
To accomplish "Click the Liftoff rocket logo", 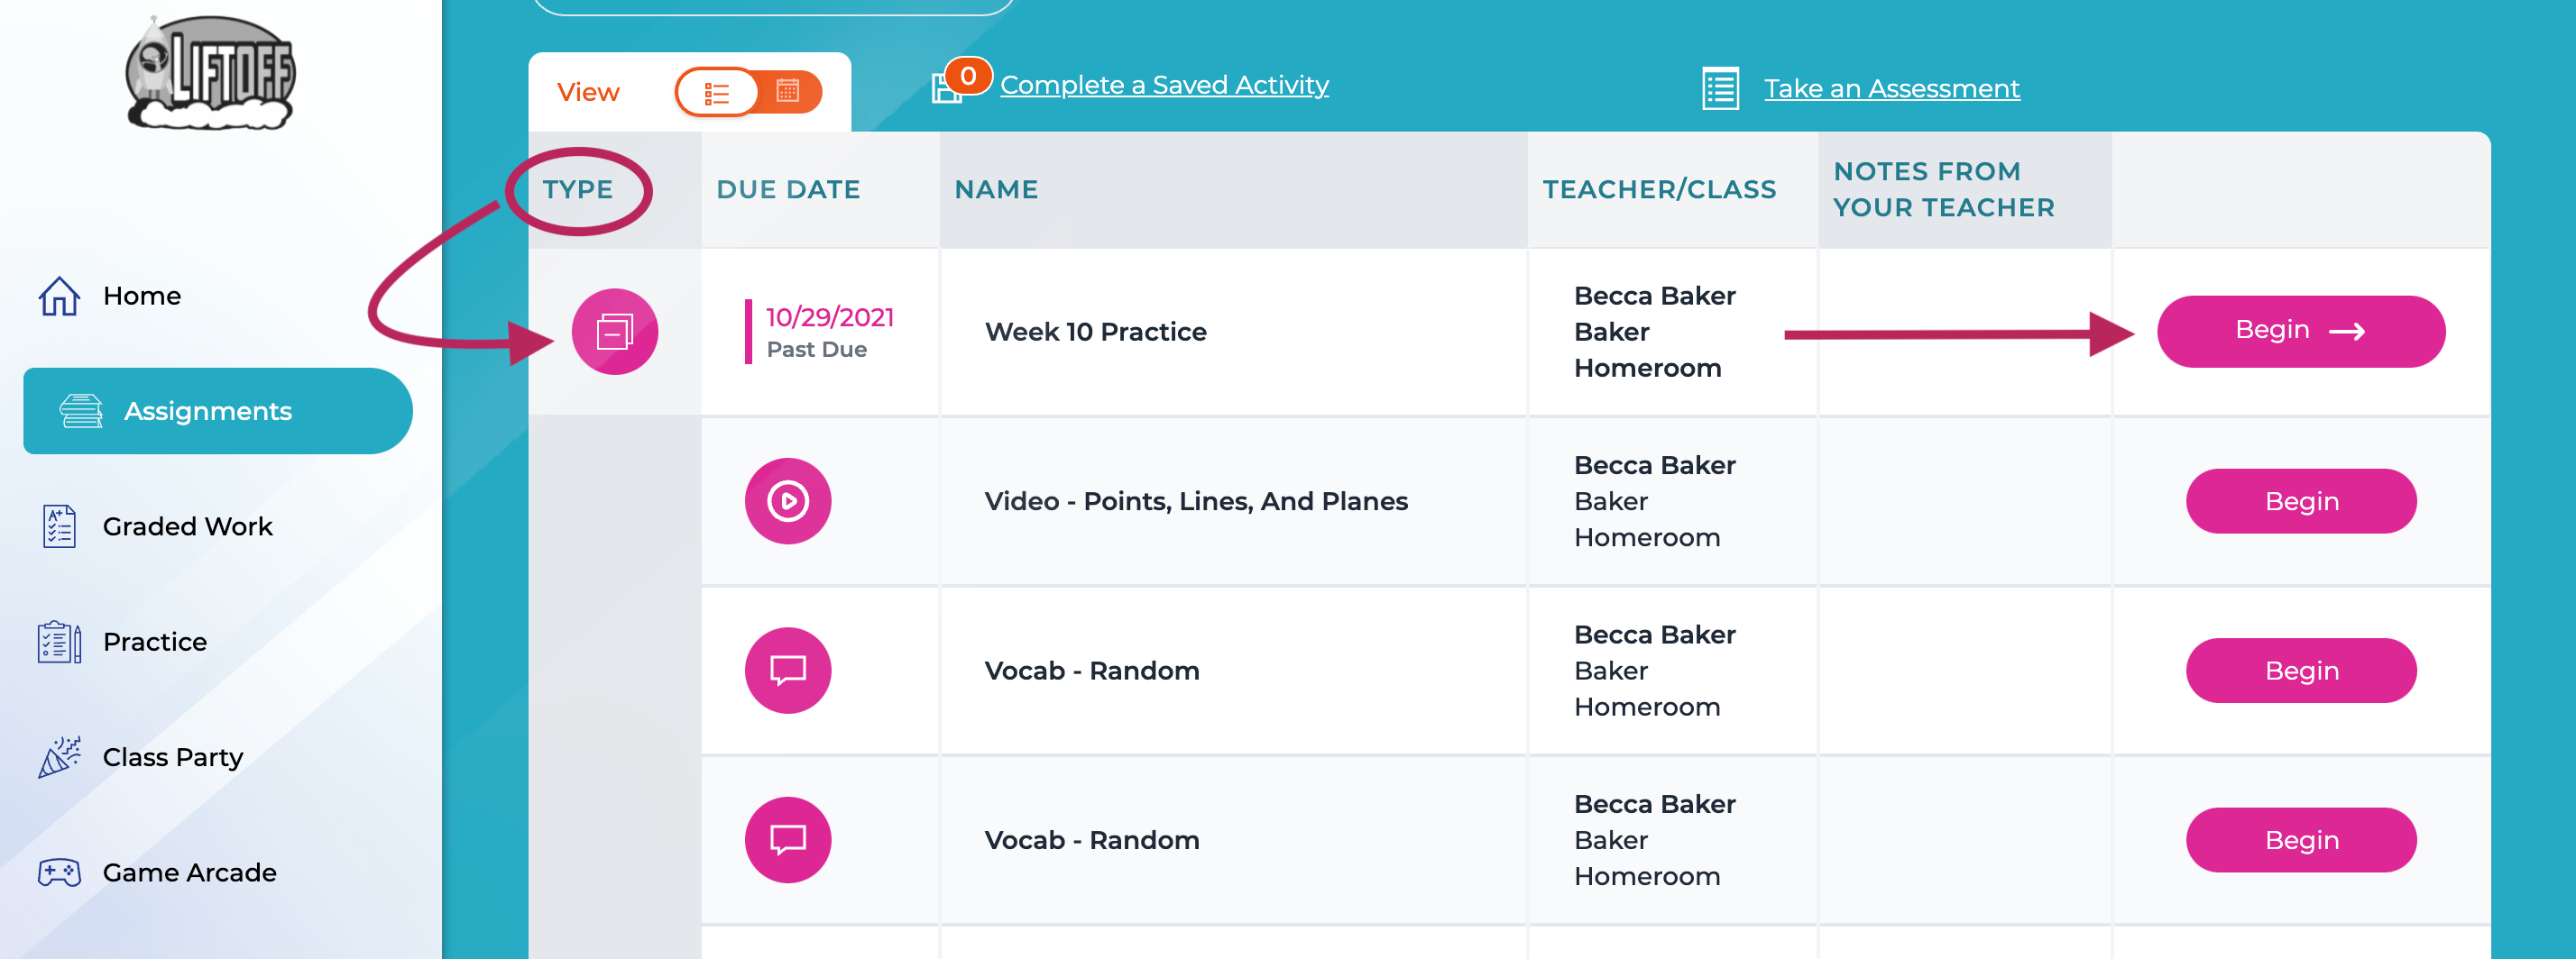I will click(x=210, y=72).
